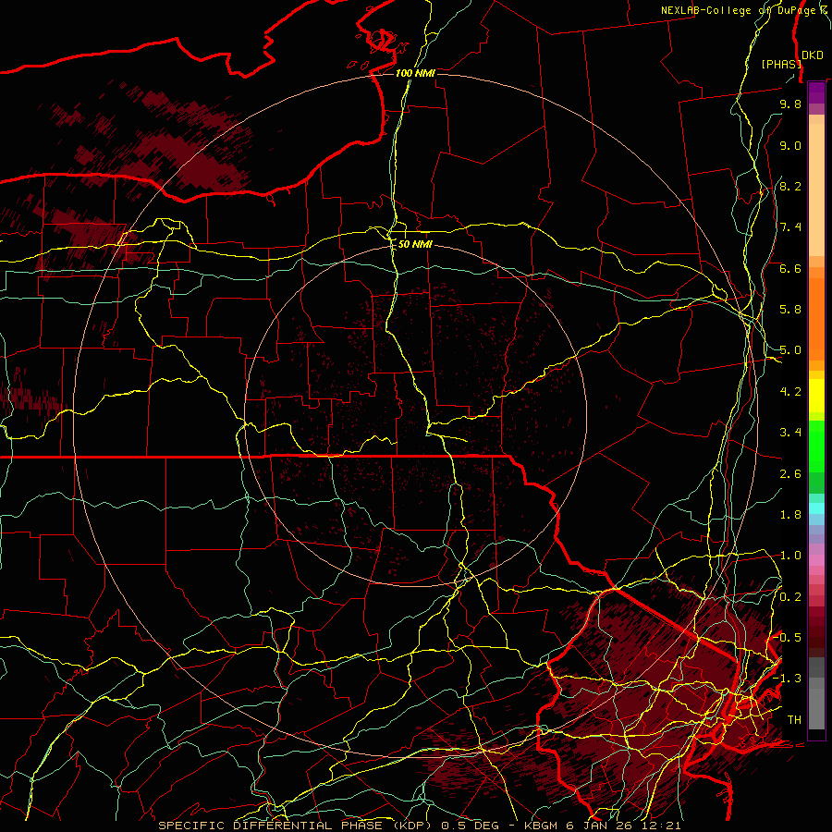This screenshot has height=832, width=832.
Task: Select the 8.2 scale label
Action: (x=790, y=186)
